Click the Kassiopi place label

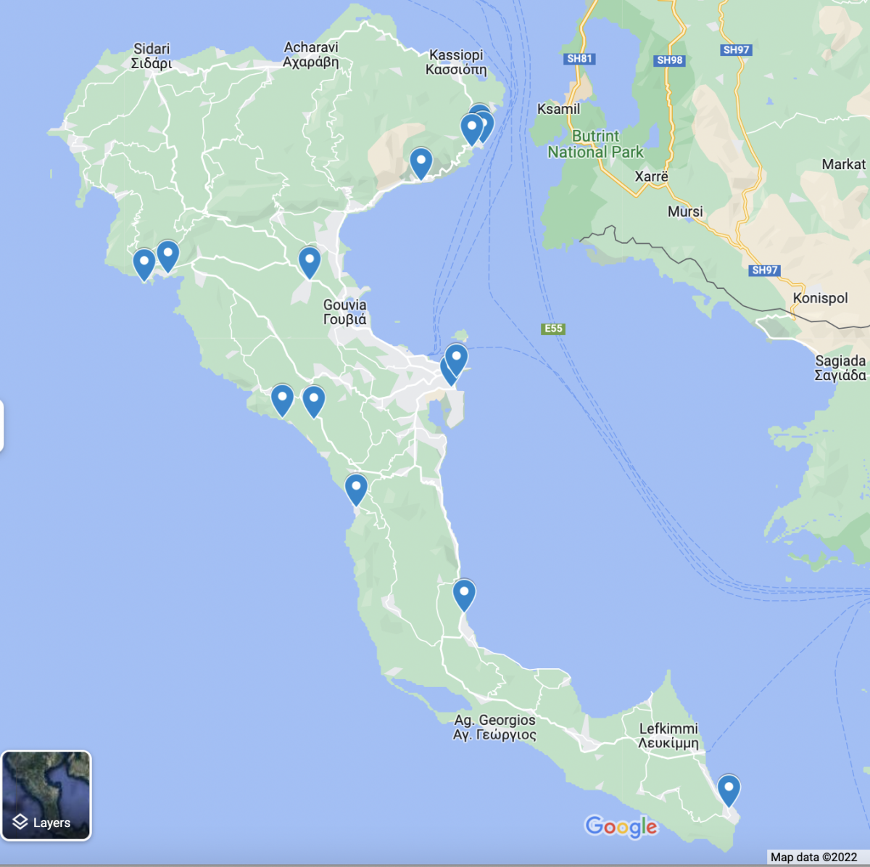click(456, 62)
